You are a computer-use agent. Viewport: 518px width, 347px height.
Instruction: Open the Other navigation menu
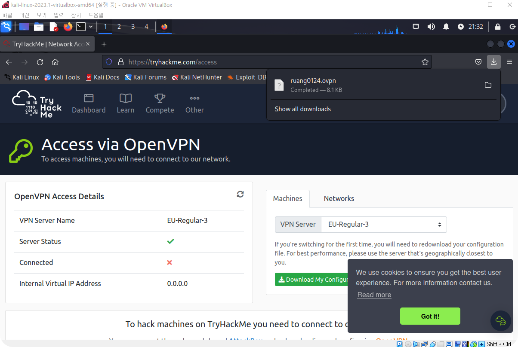tap(194, 103)
